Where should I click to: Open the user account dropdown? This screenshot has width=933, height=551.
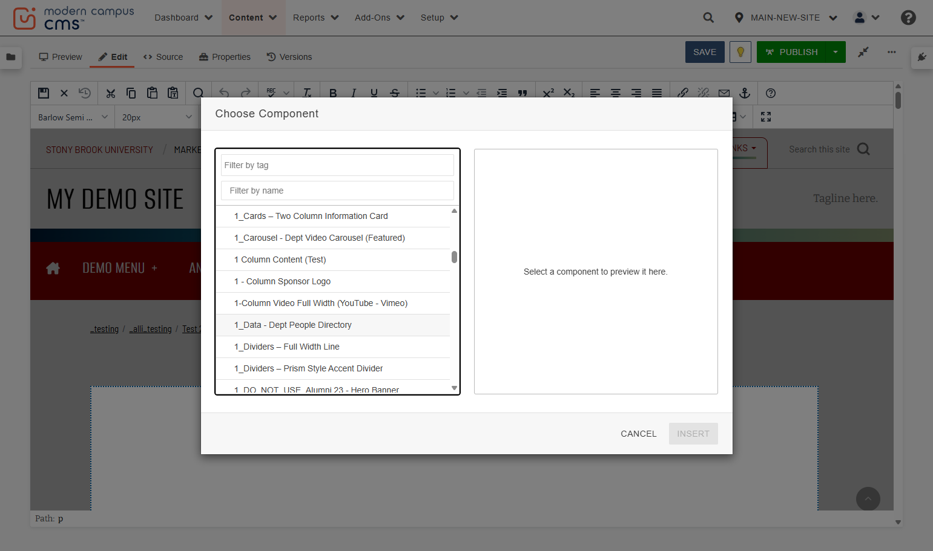click(x=866, y=18)
